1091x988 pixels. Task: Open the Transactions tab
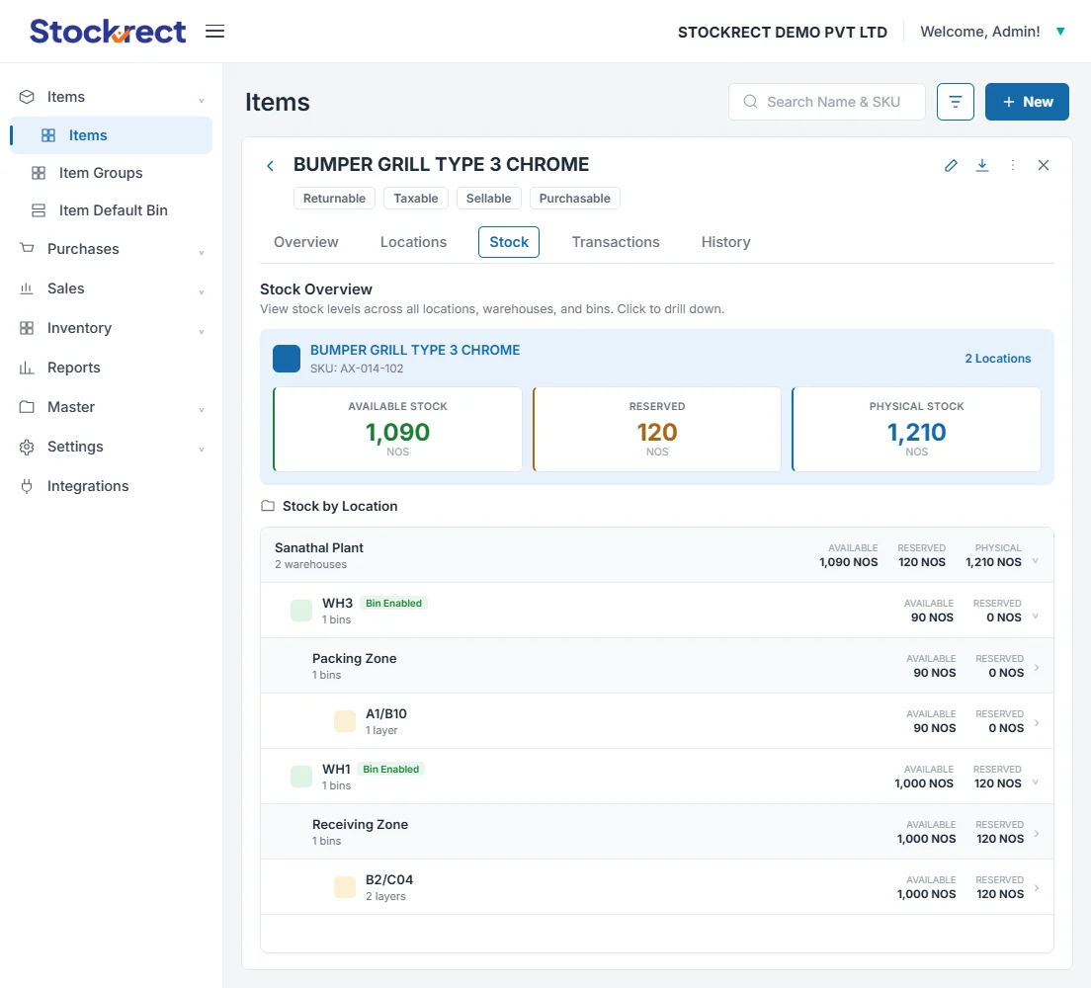(616, 242)
